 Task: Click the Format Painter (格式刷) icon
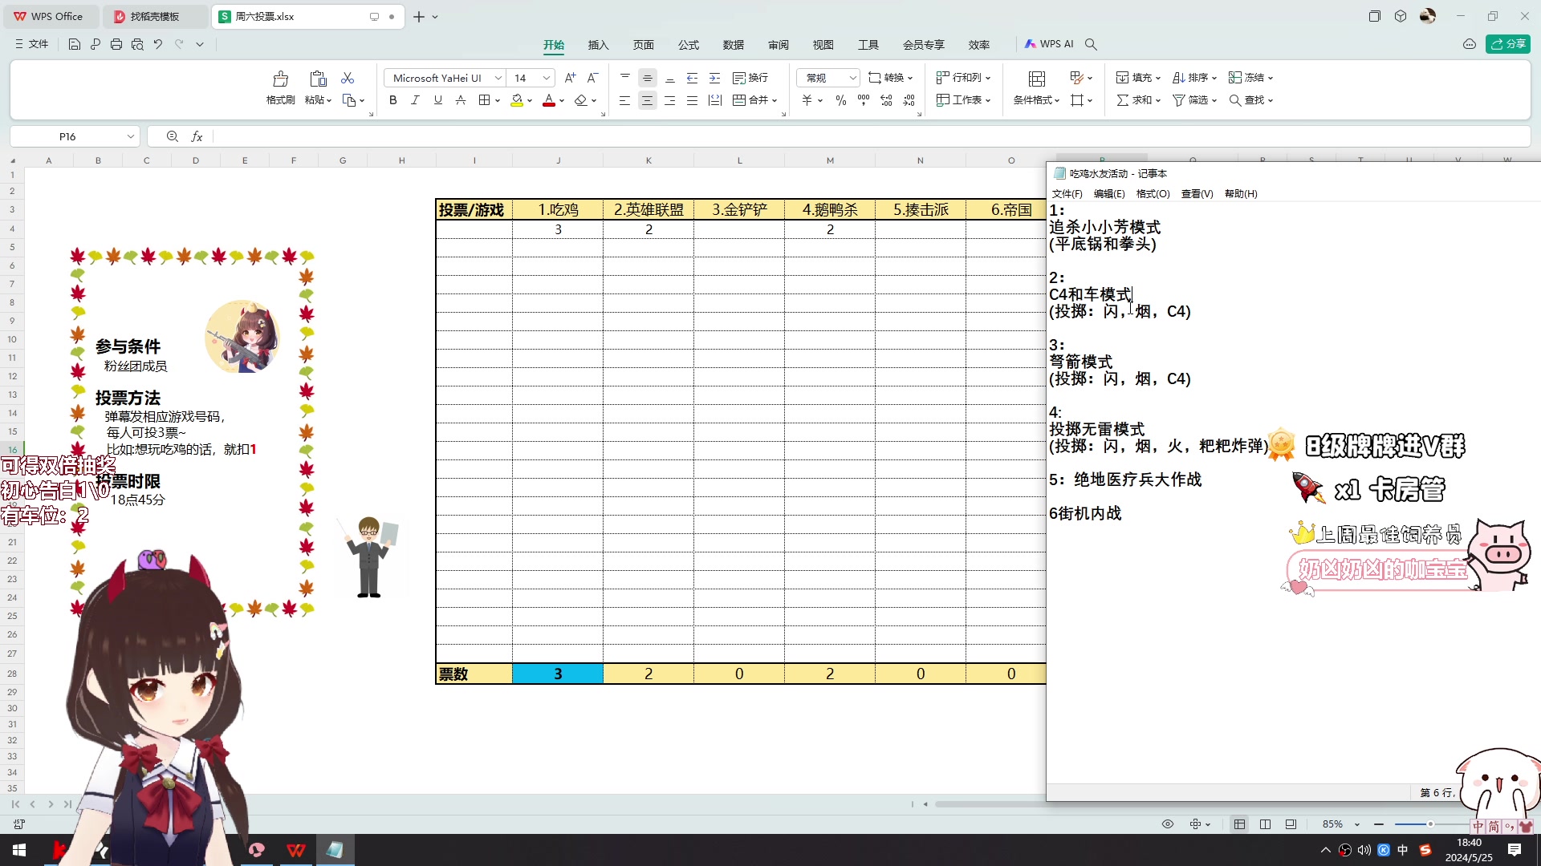coord(280,79)
